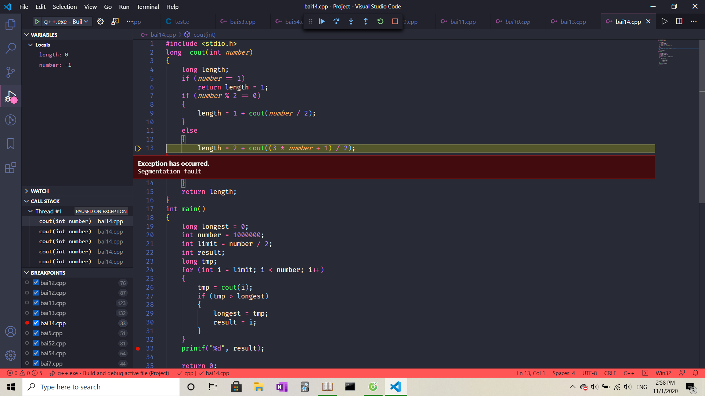Collapse the CALL STACK section
Viewport: 705px width, 396px height.
[x=45, y=201]
